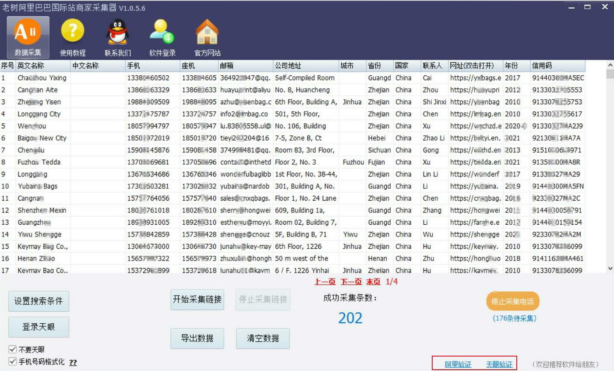Screen dimensions: 614x371
Task: Click the collected count number 202
Action: tap(350, 318)
